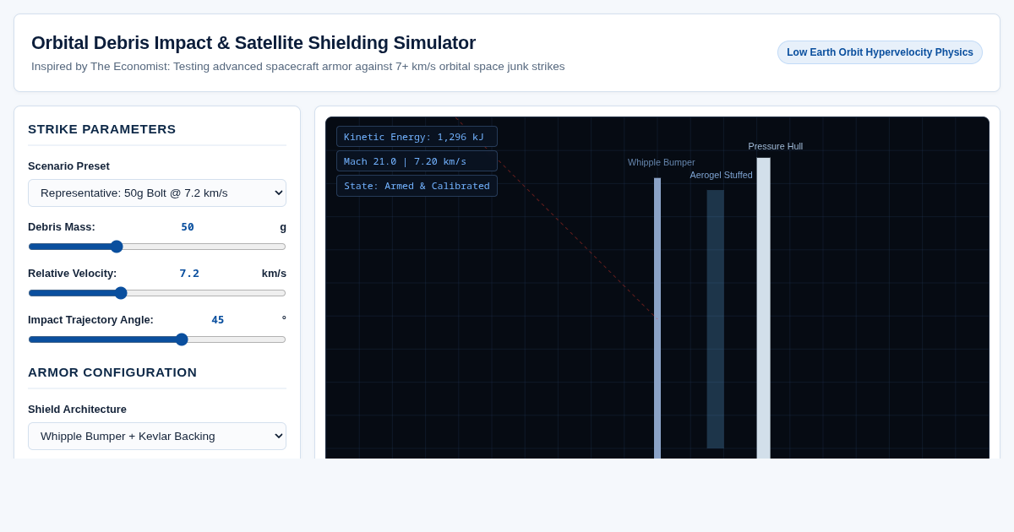Open the Shield Architecture dropdown
Screen dimensions: 1014x532
tap(157, 436)
